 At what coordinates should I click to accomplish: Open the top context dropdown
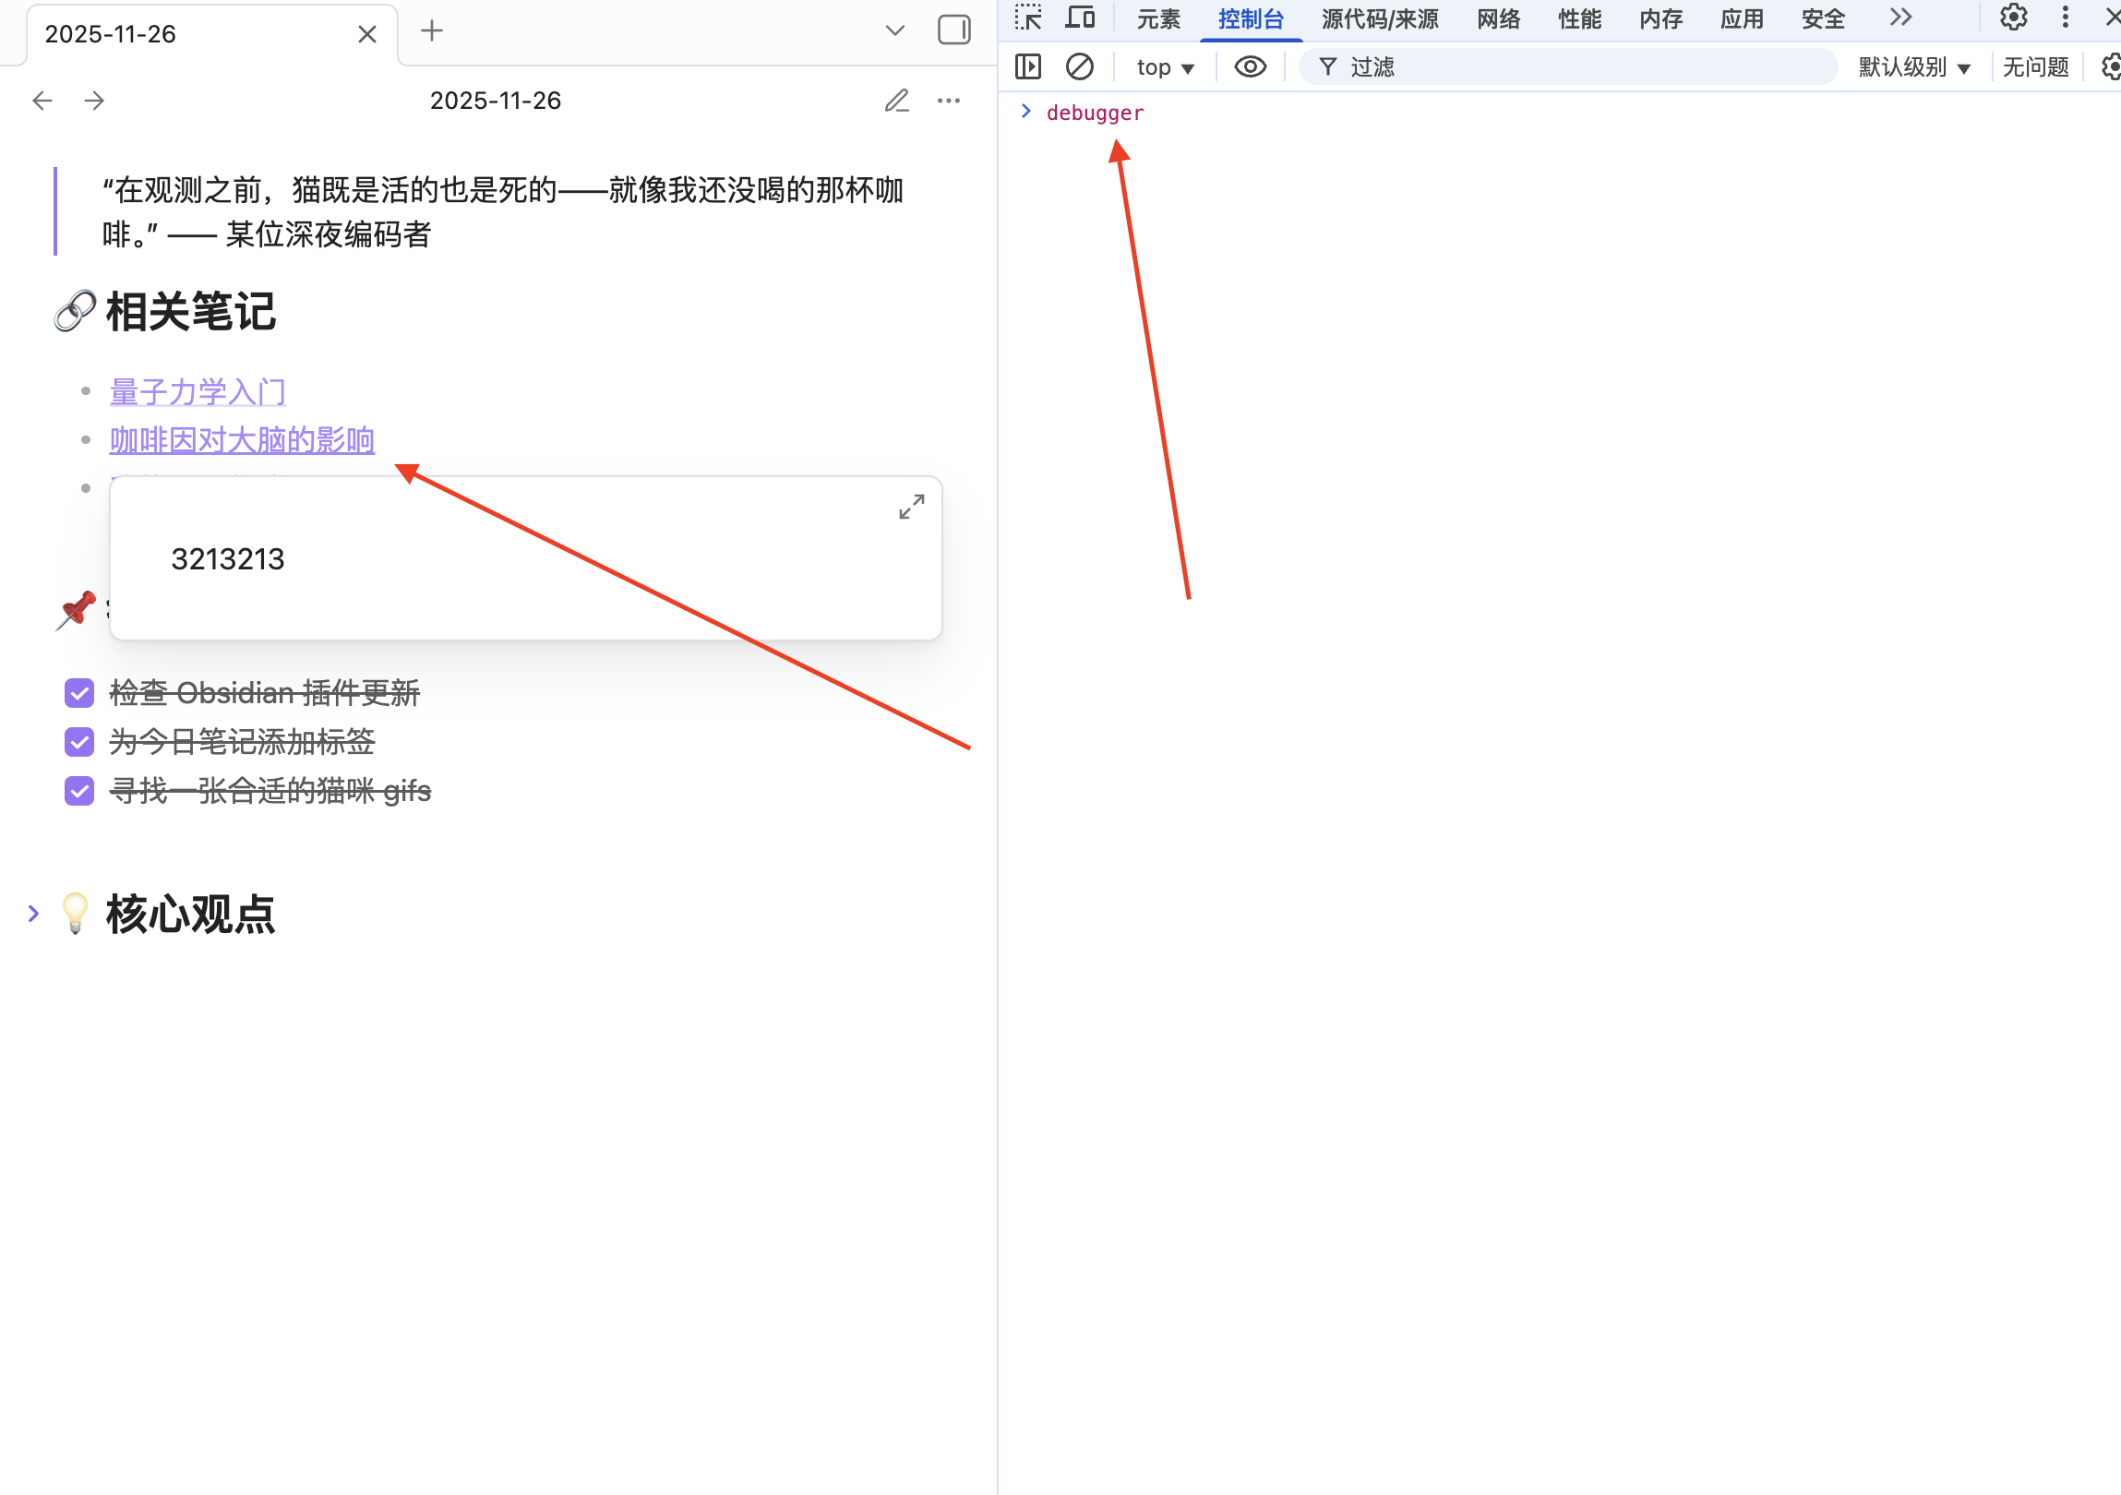(1165, 67)
